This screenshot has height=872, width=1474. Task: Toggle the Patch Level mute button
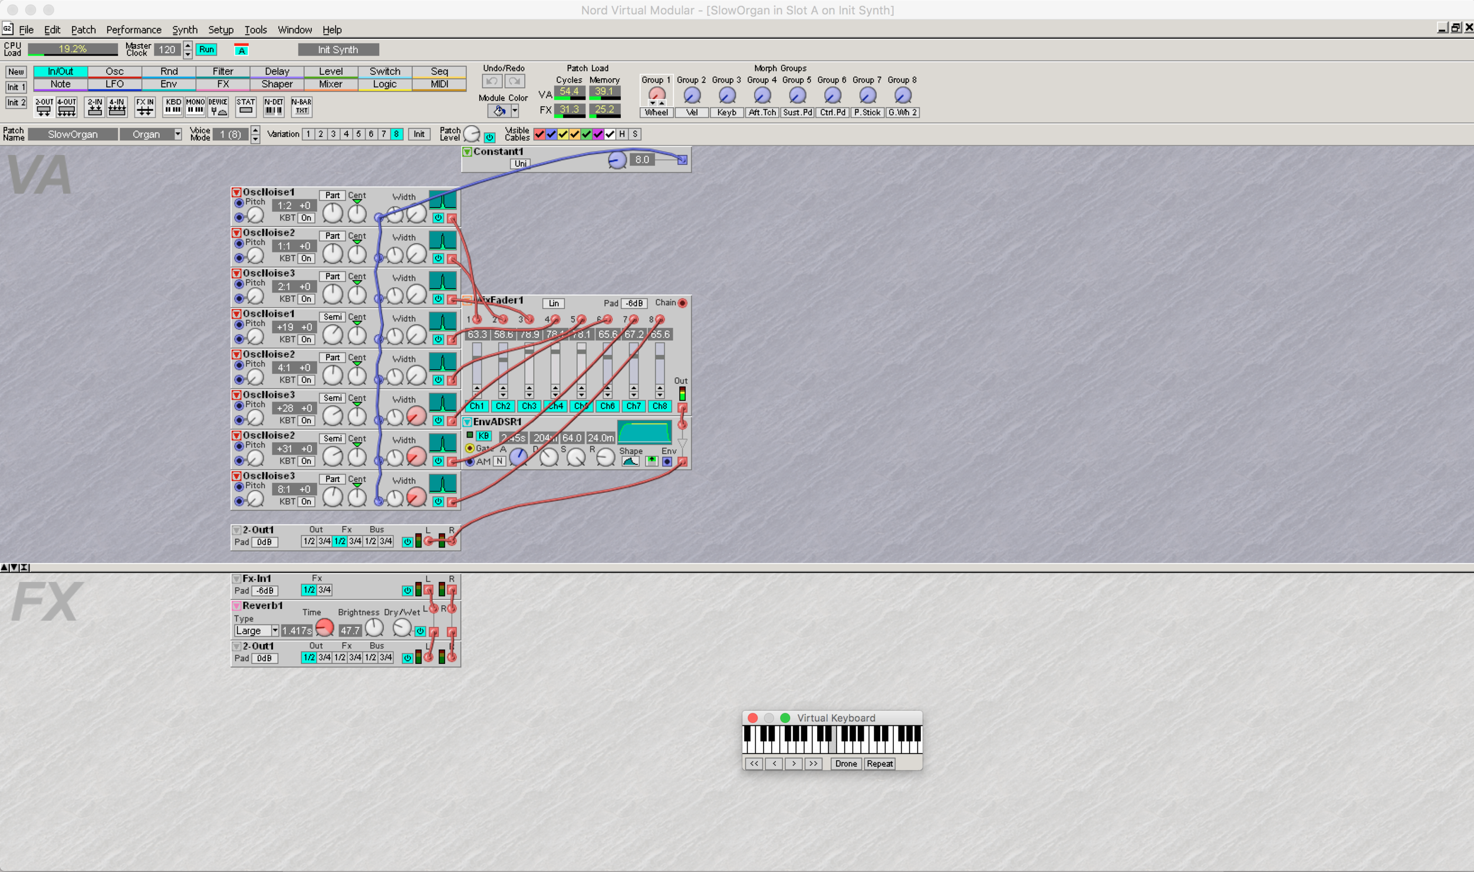pyautogui.click(x=489, y=137)
